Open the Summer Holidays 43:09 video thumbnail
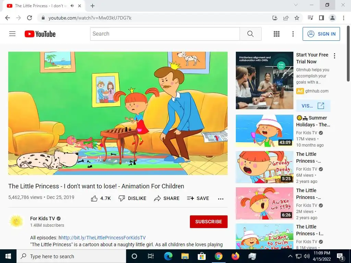 coord(264,131)
